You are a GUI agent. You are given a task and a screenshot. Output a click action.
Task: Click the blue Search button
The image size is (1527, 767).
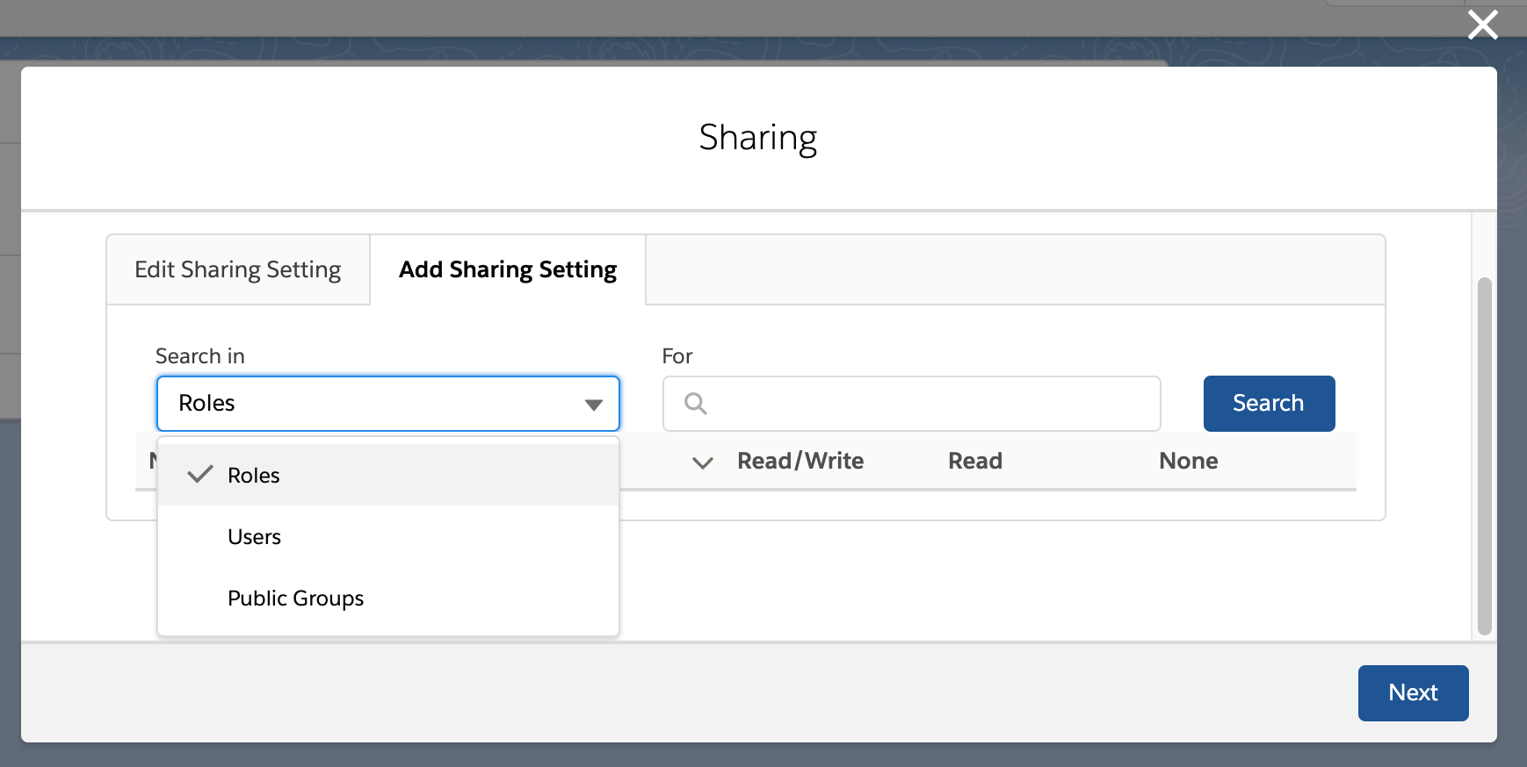1270,404
